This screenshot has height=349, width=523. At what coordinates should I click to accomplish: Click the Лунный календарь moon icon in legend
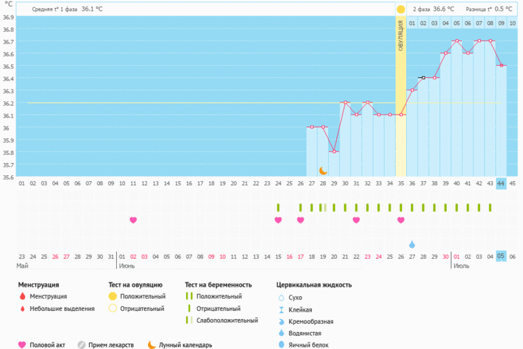151,344
